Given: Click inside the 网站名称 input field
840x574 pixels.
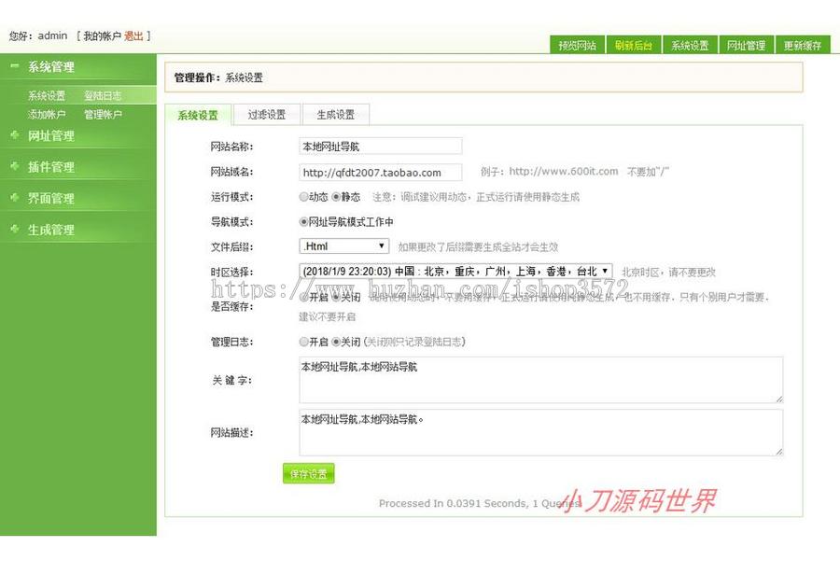Looking at the screenshot, I should [378, 146].
